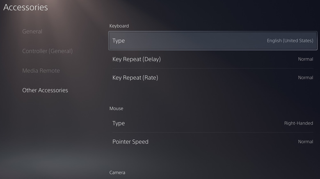
Task: Click the Key Repeat (Delay) label text
Action: pyautogui.click(x=136, y=59)
